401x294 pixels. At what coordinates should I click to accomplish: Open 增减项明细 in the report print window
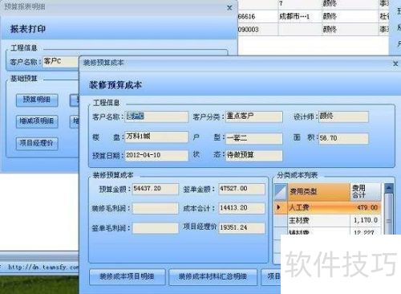click(x=37, y=121)
